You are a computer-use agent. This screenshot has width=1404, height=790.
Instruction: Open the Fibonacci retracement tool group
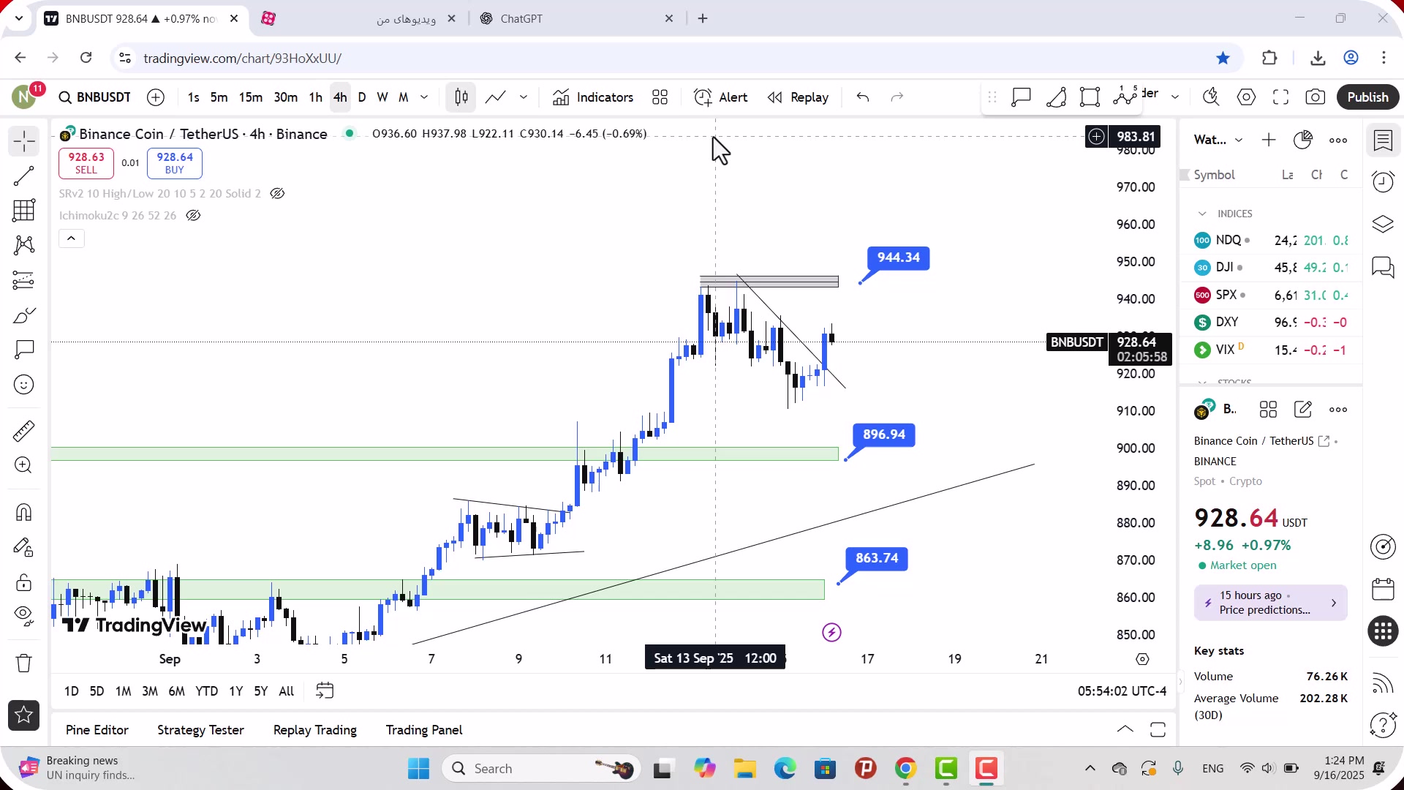click(x=24, y=211)
